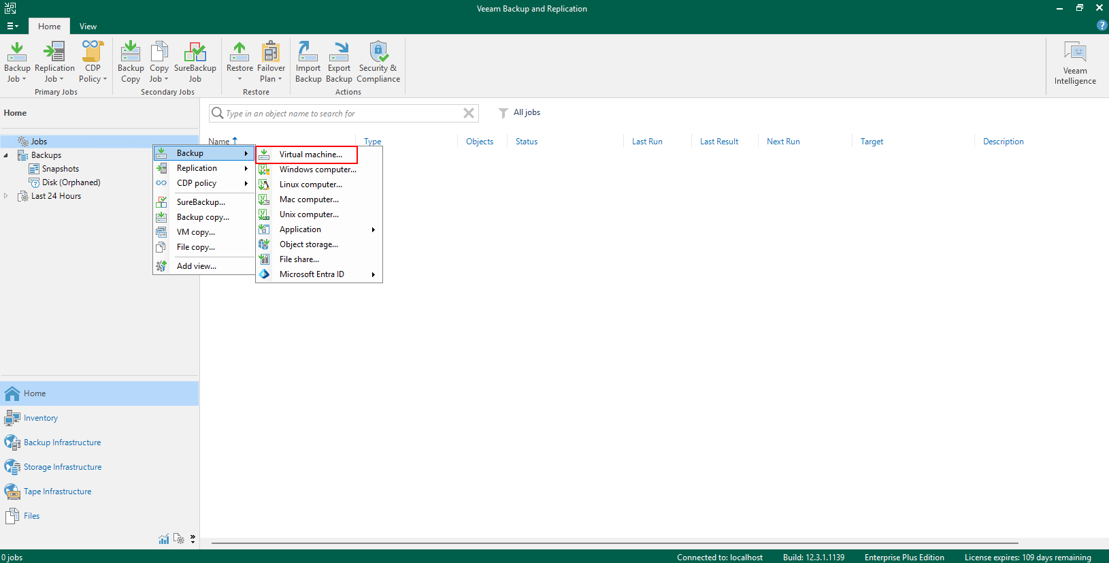The width and height of the screenshot is (1109, 563).
Task: Click the horizontal scrollbar at bottom
Action: click(x=614, y=543)
